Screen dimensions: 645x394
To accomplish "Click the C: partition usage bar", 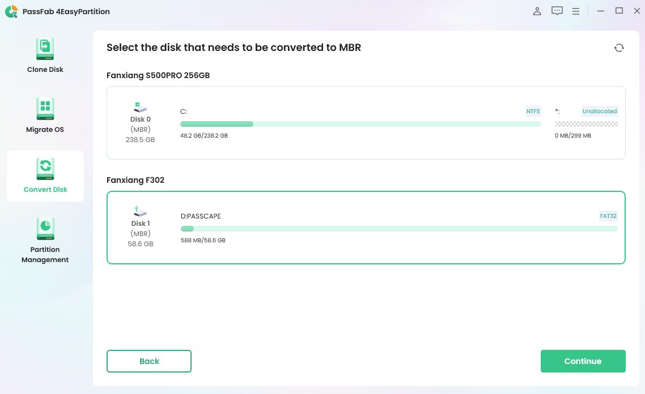I will (360, 124).
